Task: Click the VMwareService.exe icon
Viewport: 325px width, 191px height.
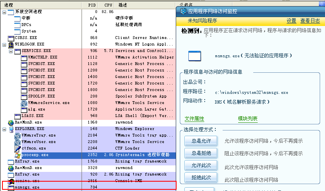Action: (24, 103)
